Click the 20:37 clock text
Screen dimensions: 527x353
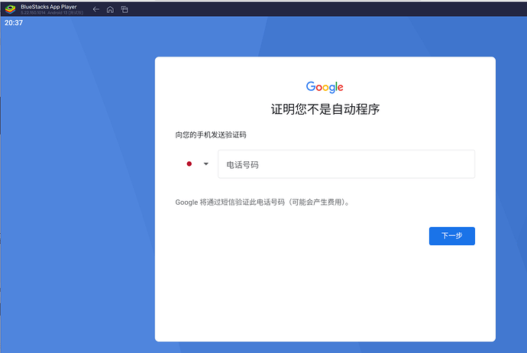14,23
